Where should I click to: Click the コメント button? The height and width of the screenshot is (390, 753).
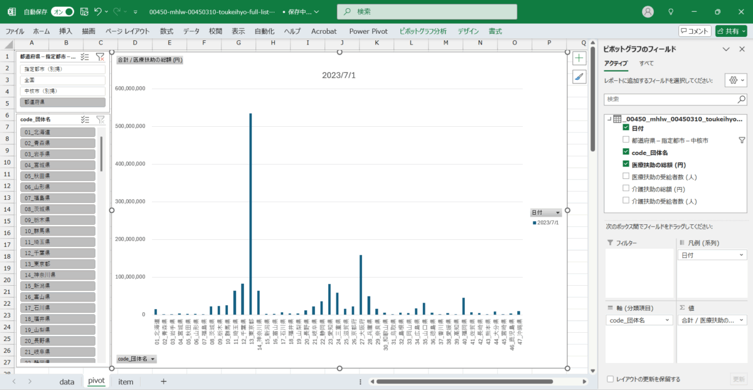(x=695, y=31)
